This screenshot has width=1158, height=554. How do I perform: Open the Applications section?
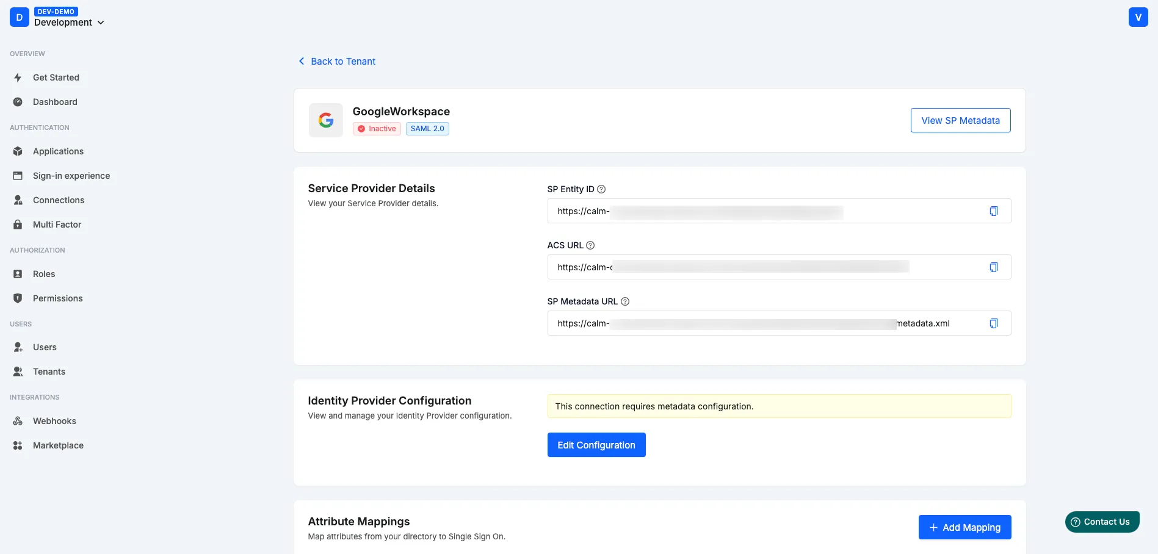click(x=58, y=151)
